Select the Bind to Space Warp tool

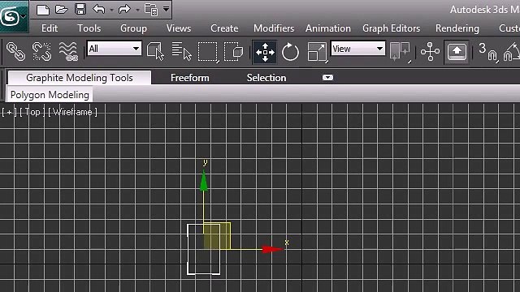pyautogui.click(x=68, y=52)
